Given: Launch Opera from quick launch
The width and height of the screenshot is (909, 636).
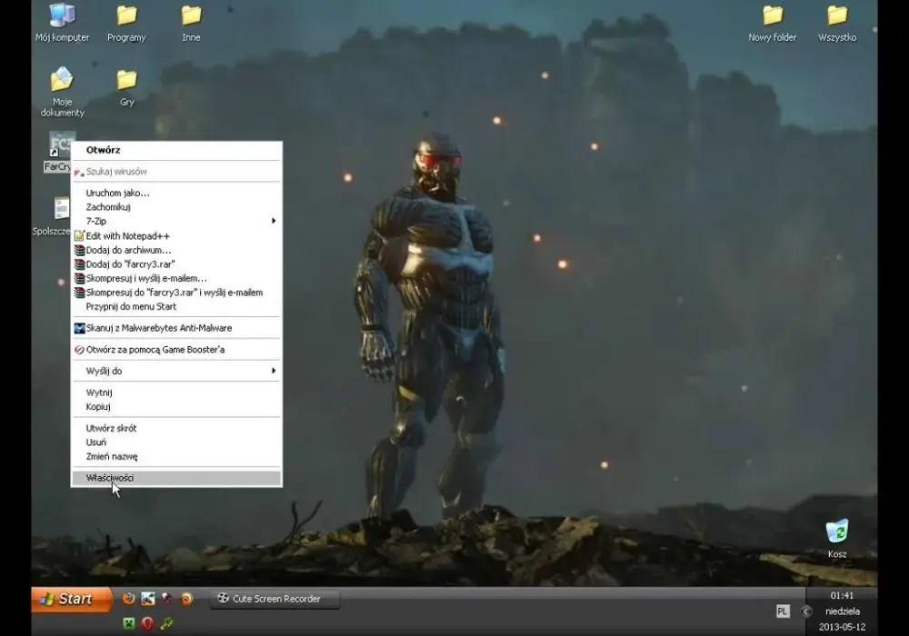Looking at the screenshot, I should [147, 623].
